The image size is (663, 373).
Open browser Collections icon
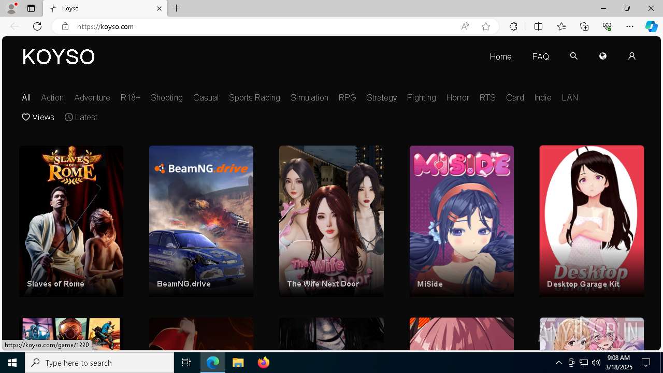coord(584,26)
